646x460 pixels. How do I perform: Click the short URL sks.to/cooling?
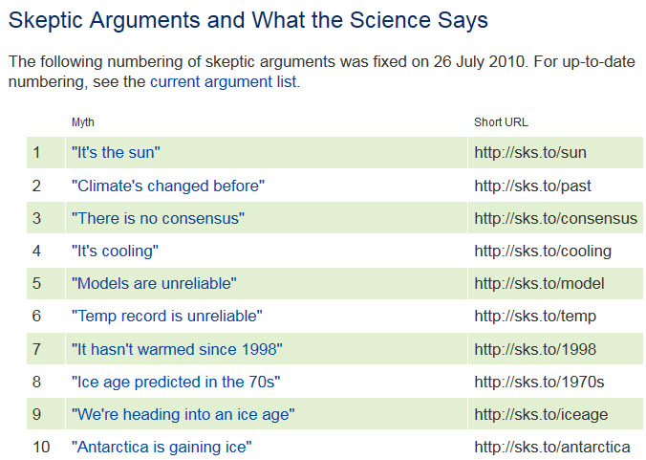tap(543, 251)
